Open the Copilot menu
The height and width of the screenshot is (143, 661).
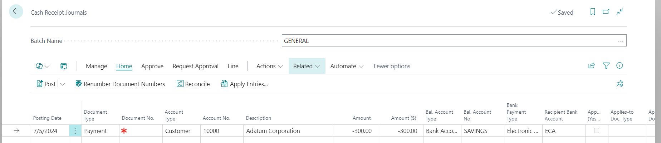(x=43, y=66)
